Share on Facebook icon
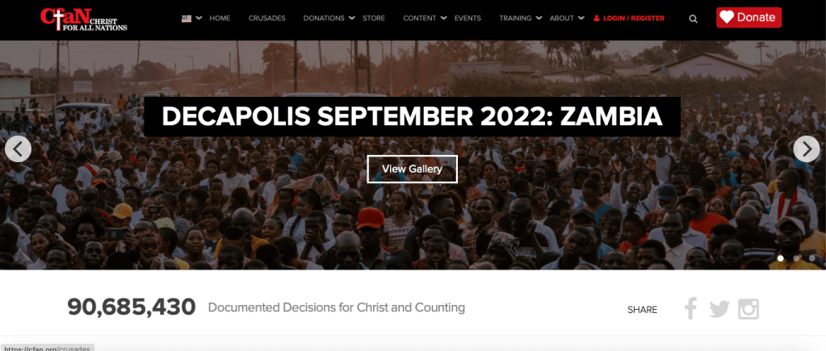Screen dimensions: 826x351 tap(690, 308)
